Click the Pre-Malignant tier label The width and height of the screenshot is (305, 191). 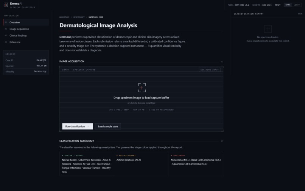point(126,156)
